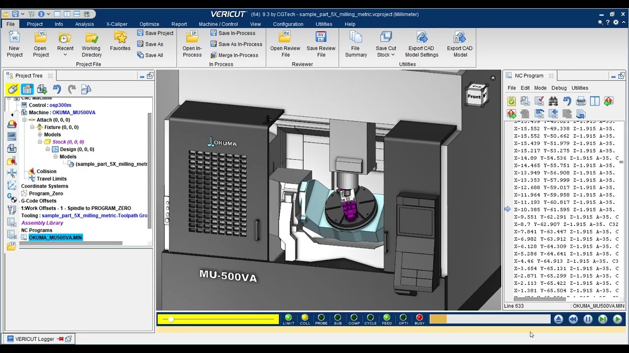Click Save As in ribbon
The image size is (629, 353).
(x=150, y=44)
